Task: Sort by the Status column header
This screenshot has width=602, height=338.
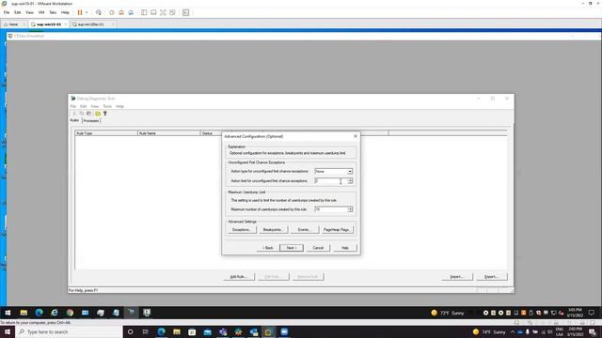Action: pos(211,133)
